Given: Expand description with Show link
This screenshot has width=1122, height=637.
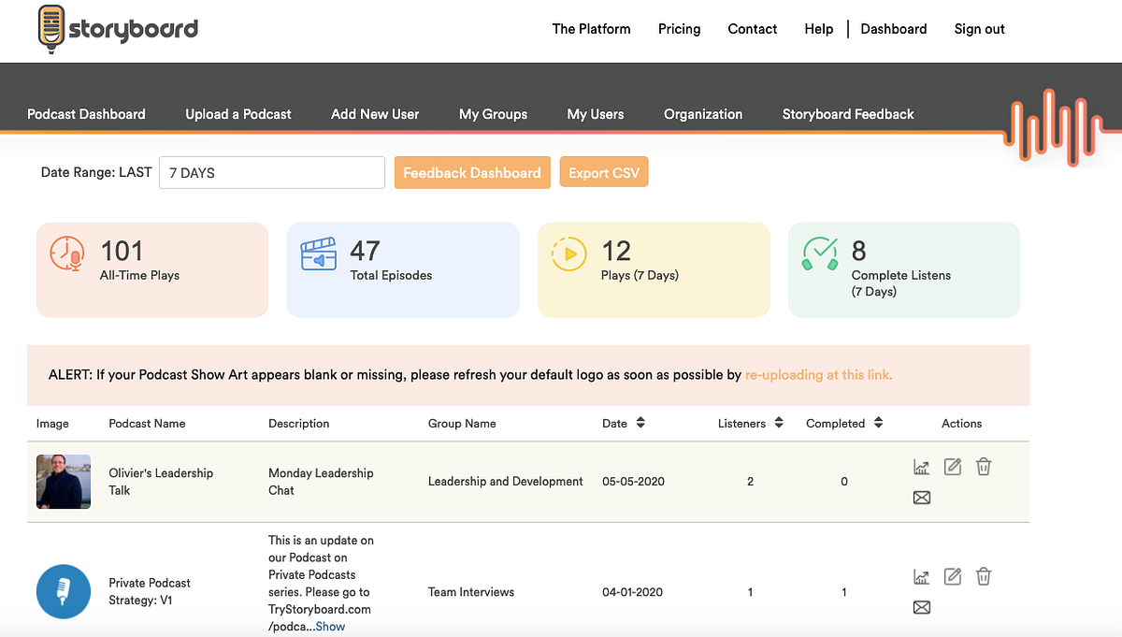Looking at the screenshot, I should pyautogui.click(x=330, y=627).
